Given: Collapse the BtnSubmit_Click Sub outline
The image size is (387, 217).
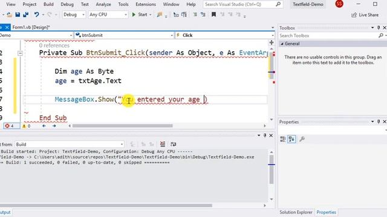Looking at the screenshot, I should [20, 53].
